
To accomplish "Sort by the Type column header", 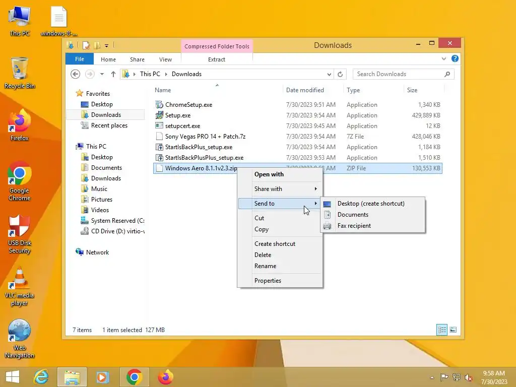I will pyautogui.click(x=373, y=90).
